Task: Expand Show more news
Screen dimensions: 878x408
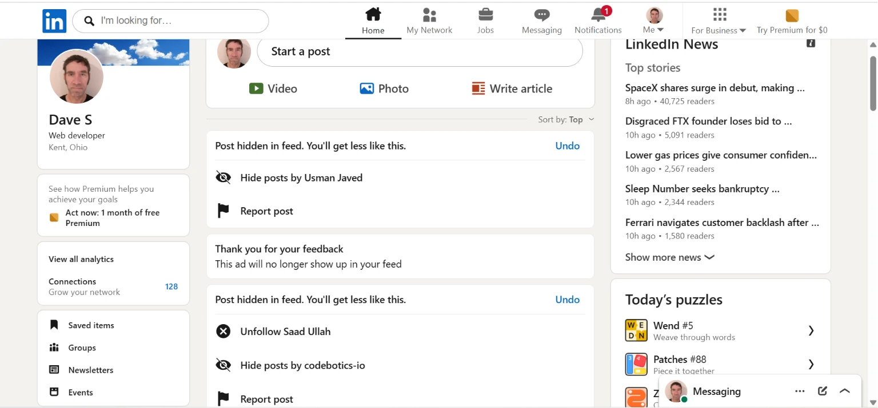Action: coord(669,257)
